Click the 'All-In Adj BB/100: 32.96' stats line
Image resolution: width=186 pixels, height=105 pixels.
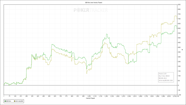tap(166, 80)
